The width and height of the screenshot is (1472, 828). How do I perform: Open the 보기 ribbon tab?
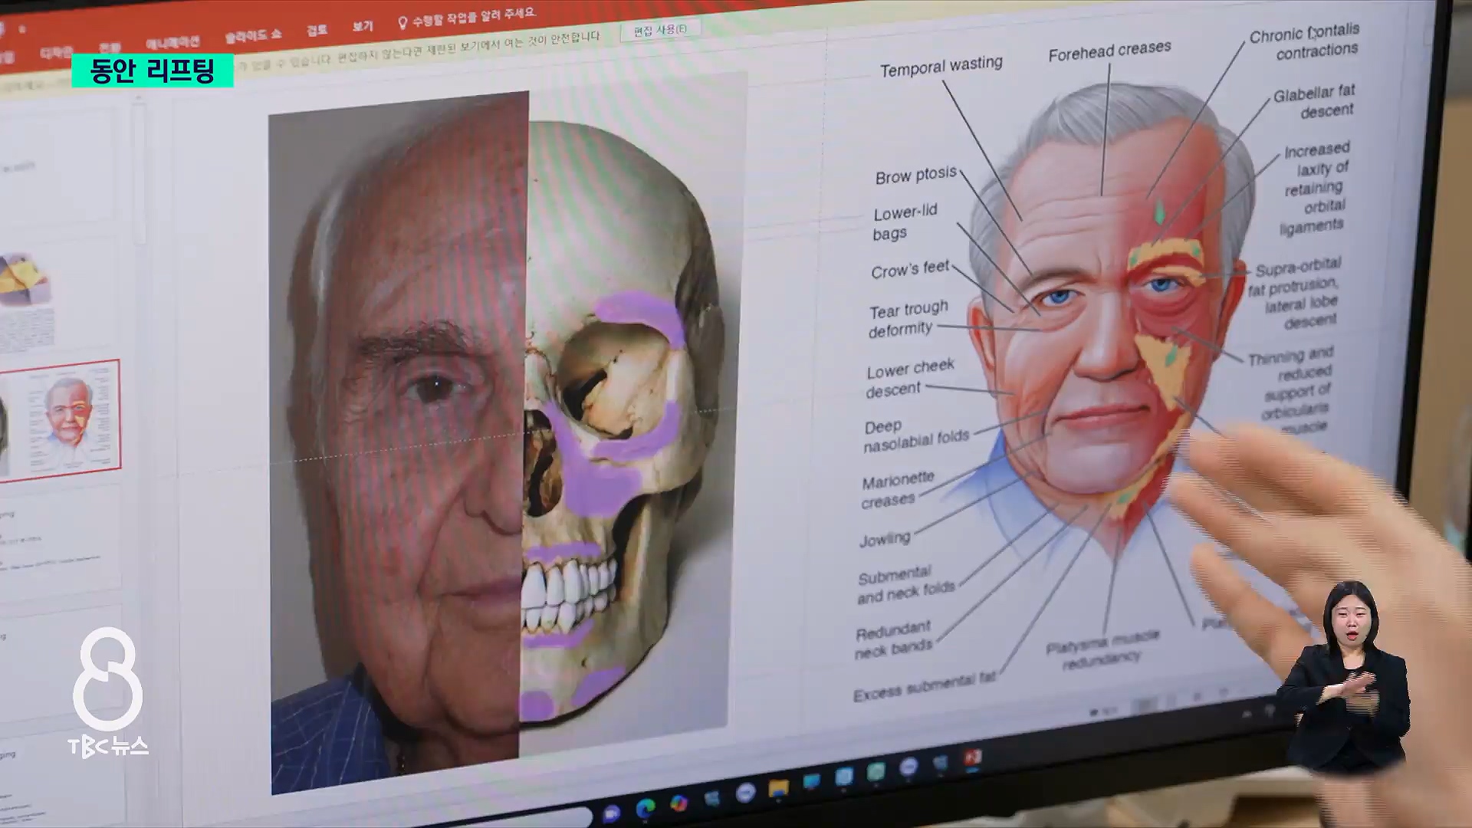[x=363, y=26]
